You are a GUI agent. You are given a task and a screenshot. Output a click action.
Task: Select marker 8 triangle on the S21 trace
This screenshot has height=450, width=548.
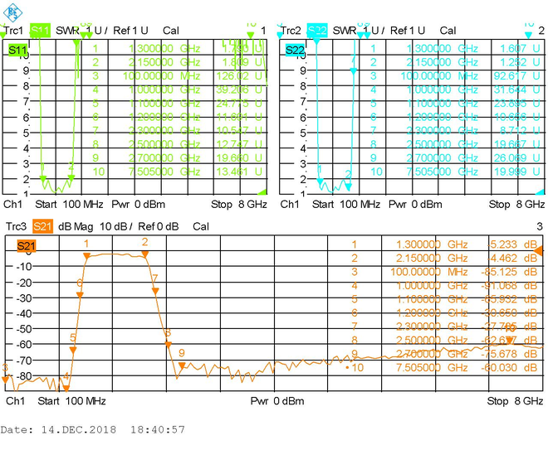(x=168, y=345)
